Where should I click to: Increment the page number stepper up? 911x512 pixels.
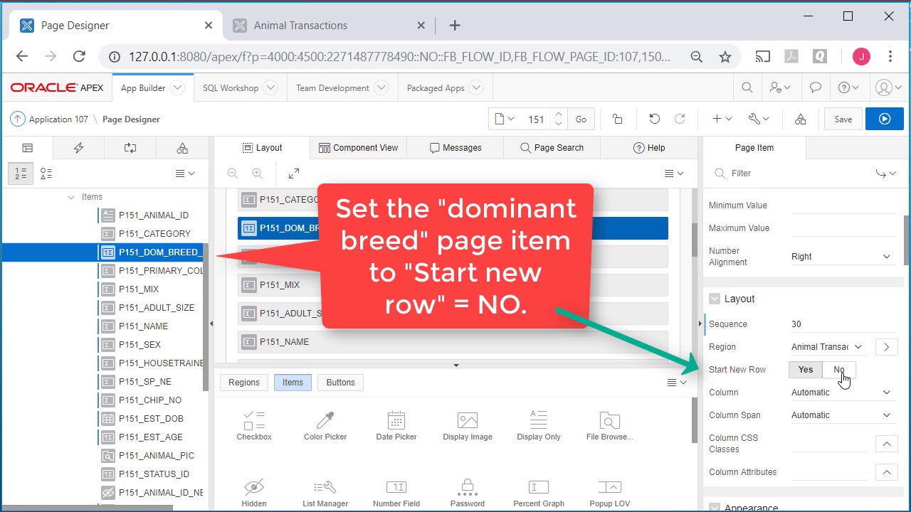tap(559, 114)
